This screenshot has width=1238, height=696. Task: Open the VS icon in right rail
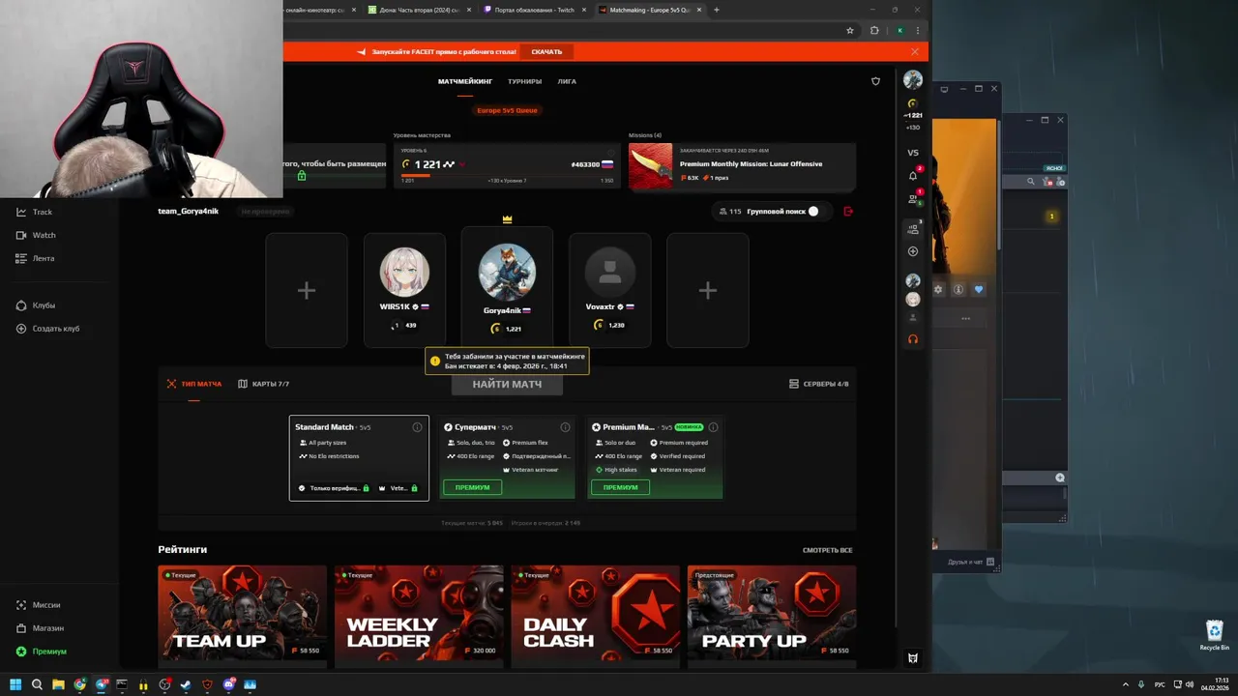pyautogui.click(x=912, y=153)
